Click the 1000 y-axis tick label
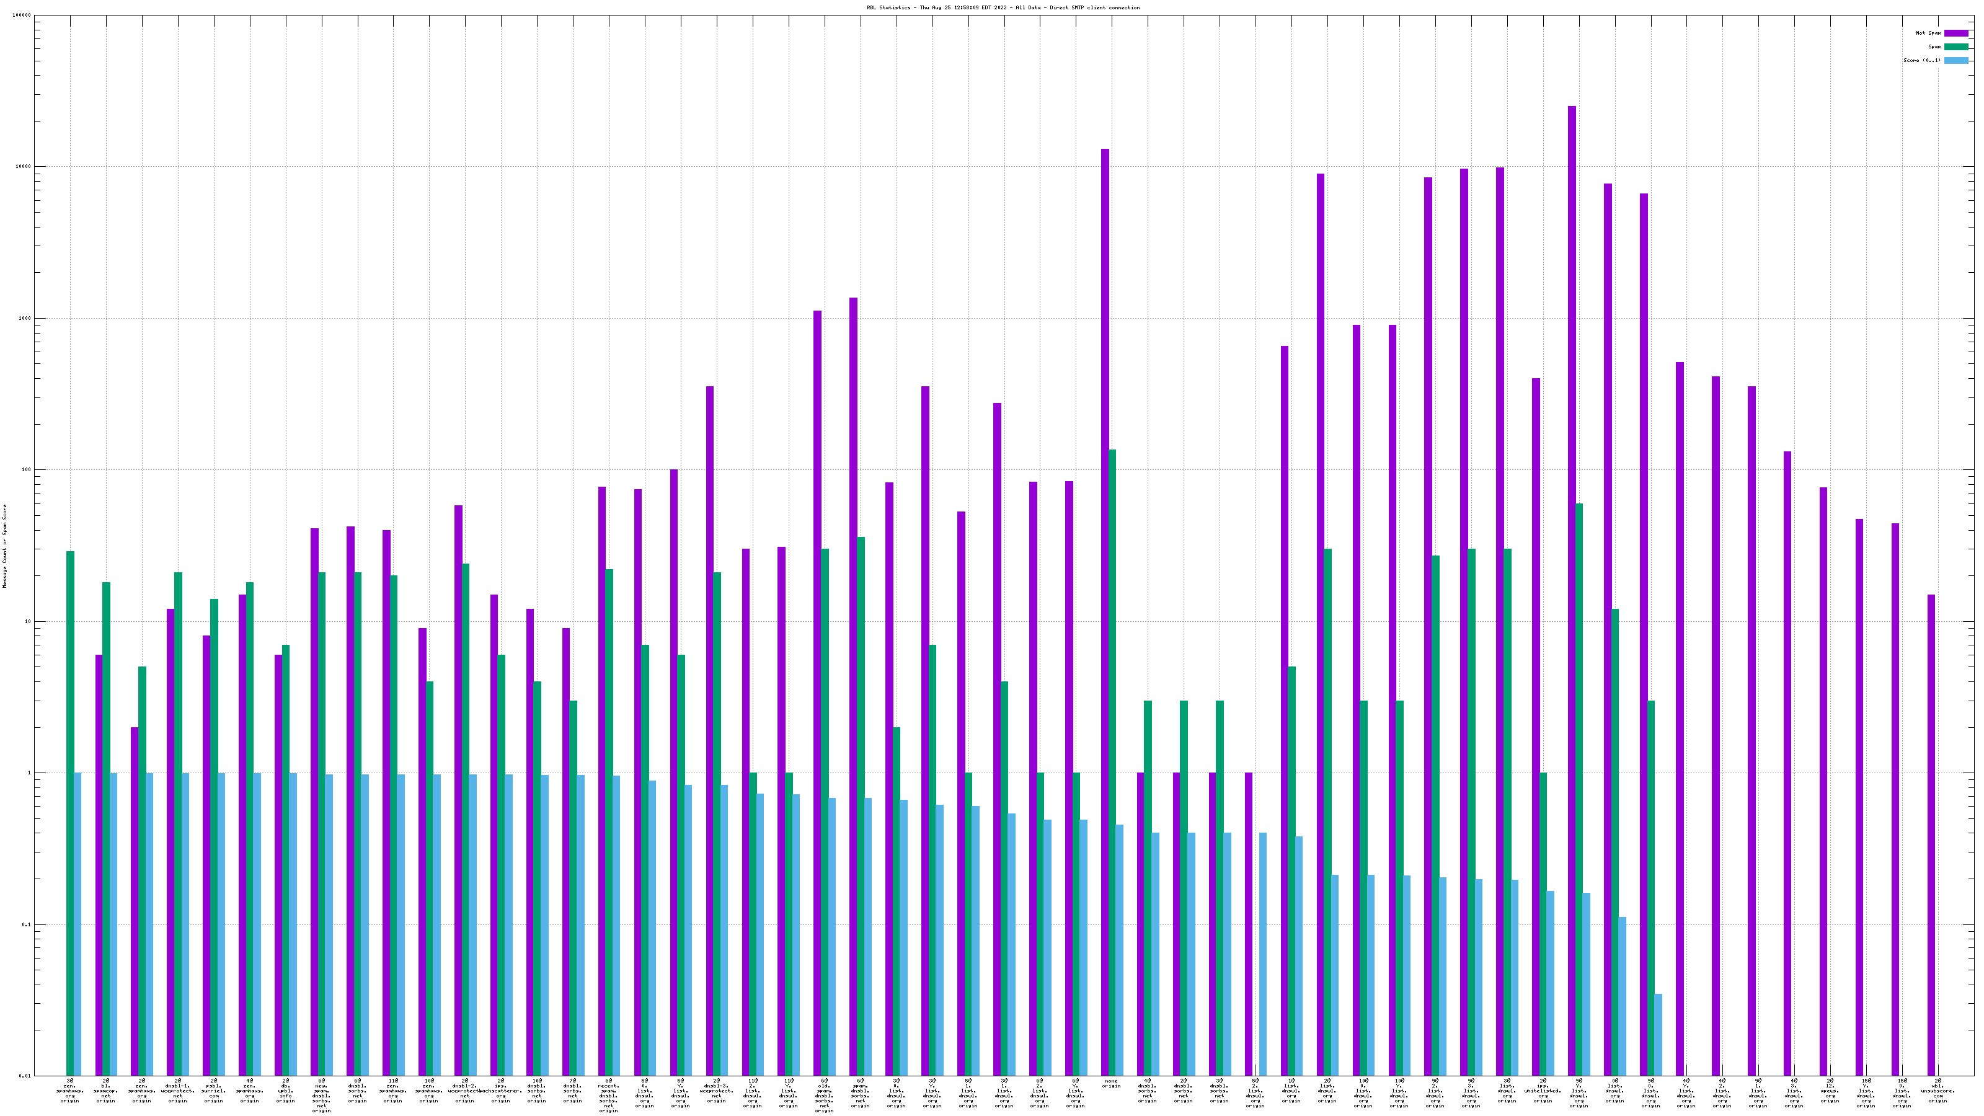This screenshot has height=1116, width=1984. pos(25,319)
